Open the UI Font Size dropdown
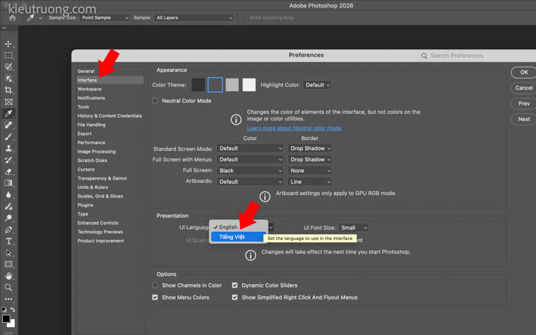The image size is (536, 335). pos(354,228)
